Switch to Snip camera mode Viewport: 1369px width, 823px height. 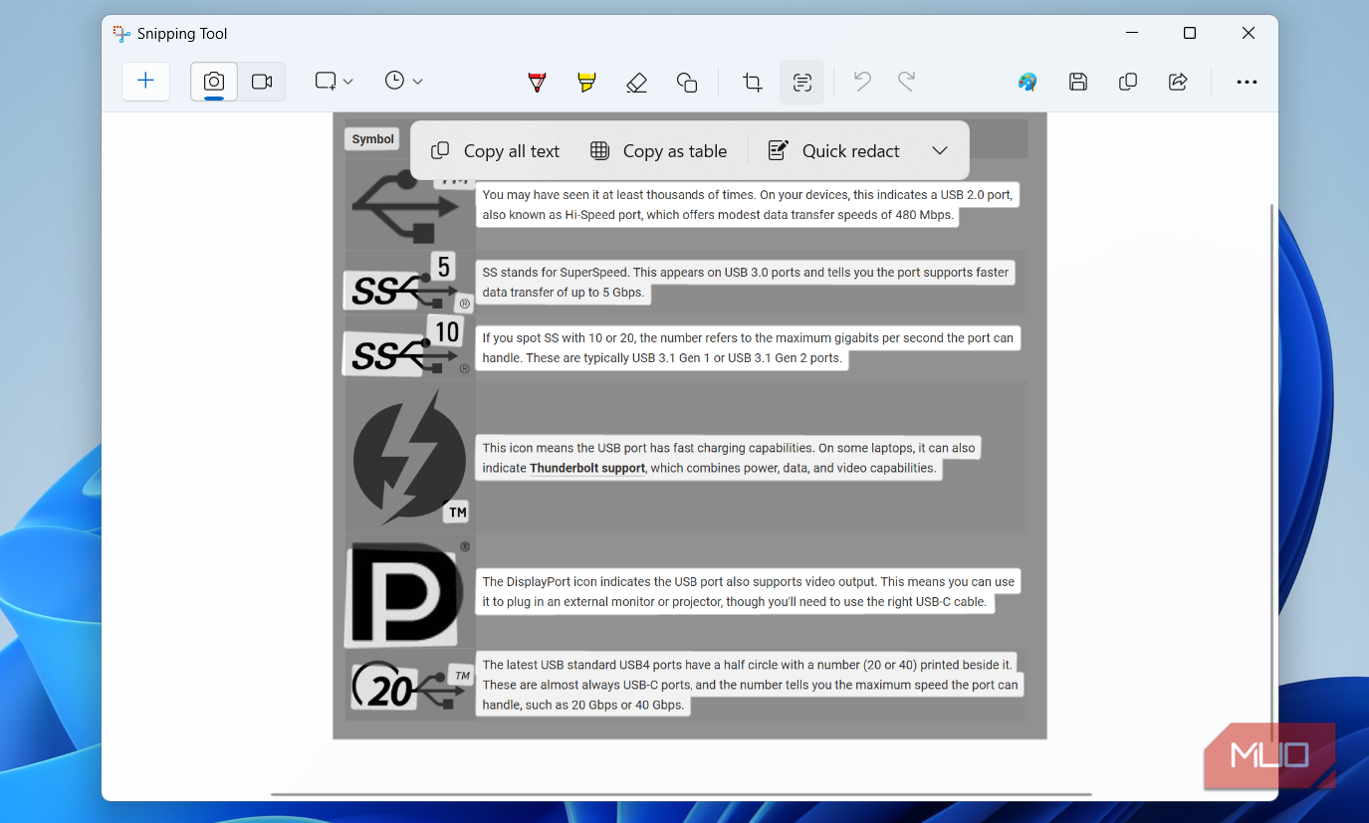click(x=214, y=82)
